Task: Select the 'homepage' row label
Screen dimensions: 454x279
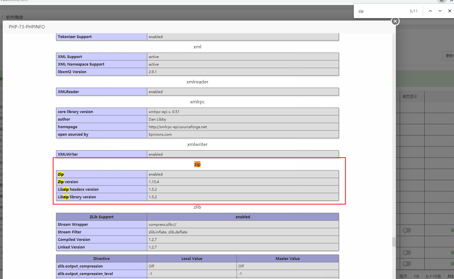Action: [x=68, y=127]
